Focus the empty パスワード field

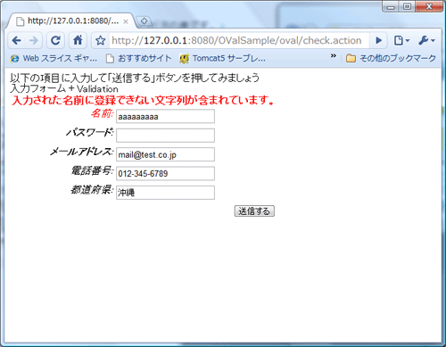point(165,136)
